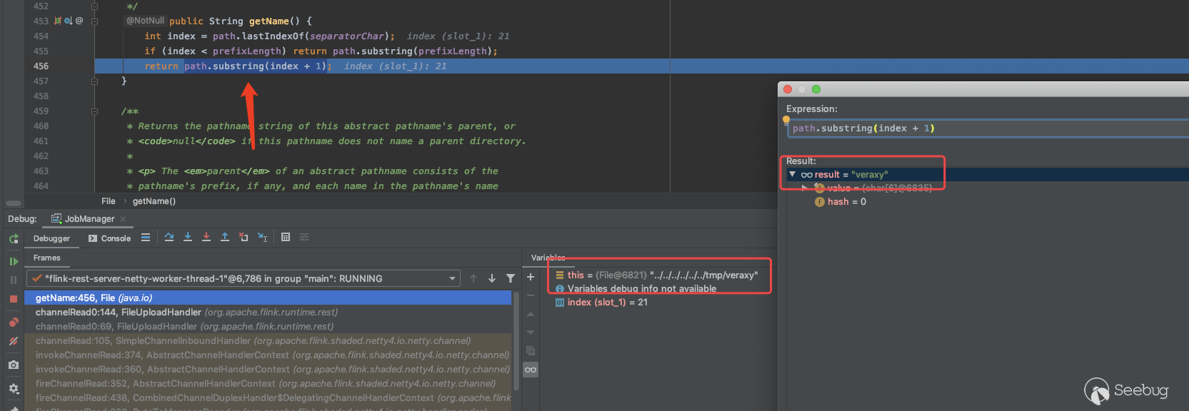
Task: Switch to the Console tab
Action: click(x=109, y=238)
